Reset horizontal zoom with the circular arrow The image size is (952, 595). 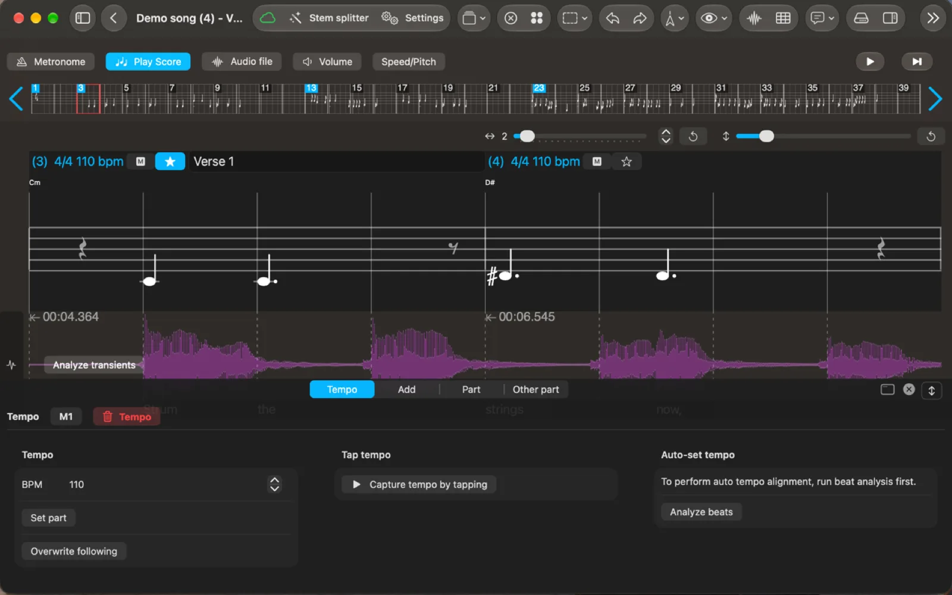click(x=693, y=136)
